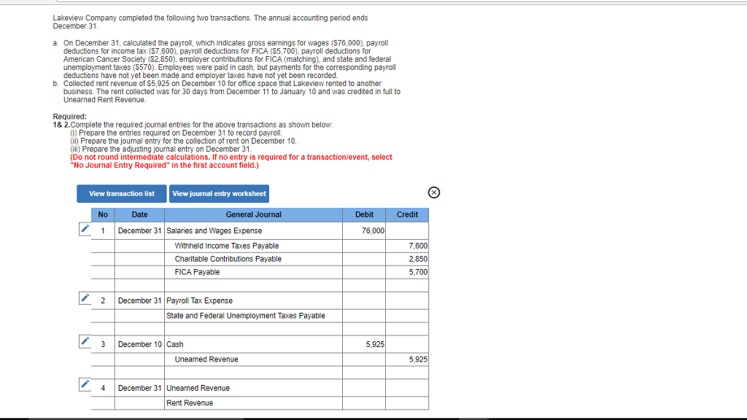Open the View journal entry worksheet button

219,194
